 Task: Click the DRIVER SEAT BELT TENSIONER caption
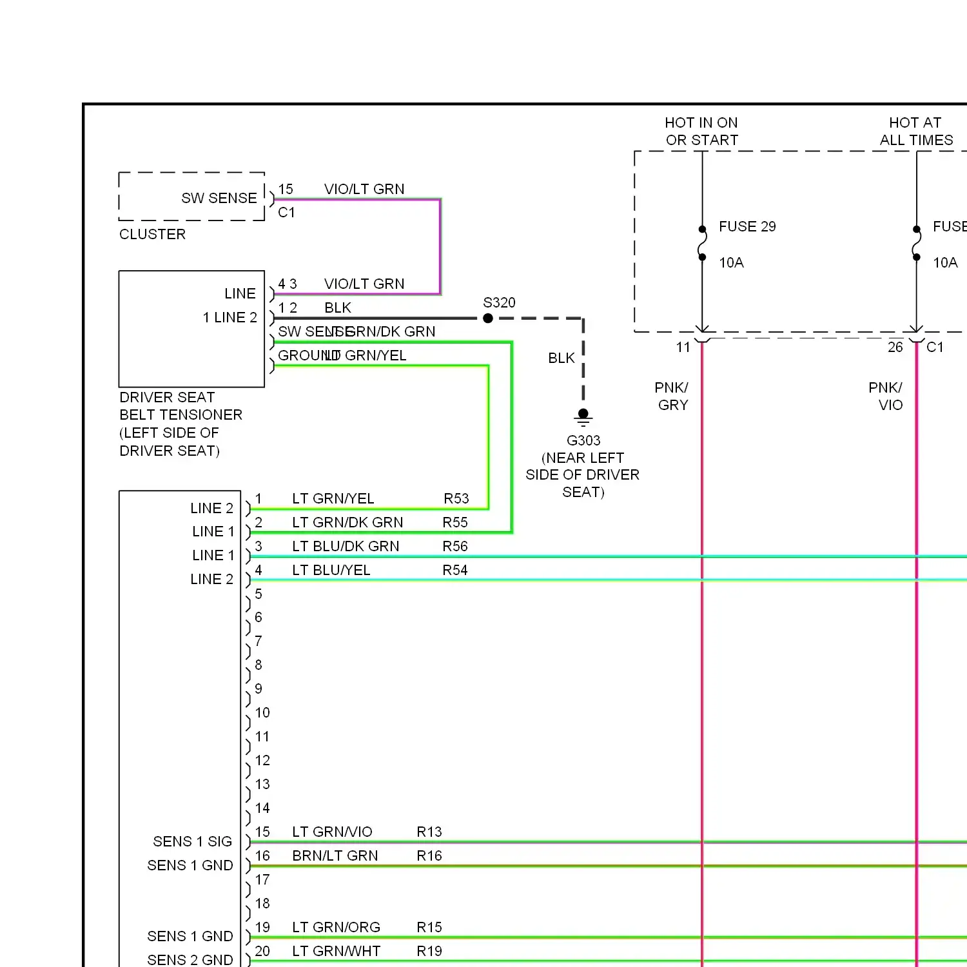pyautogui.click(x=181, y=424)
